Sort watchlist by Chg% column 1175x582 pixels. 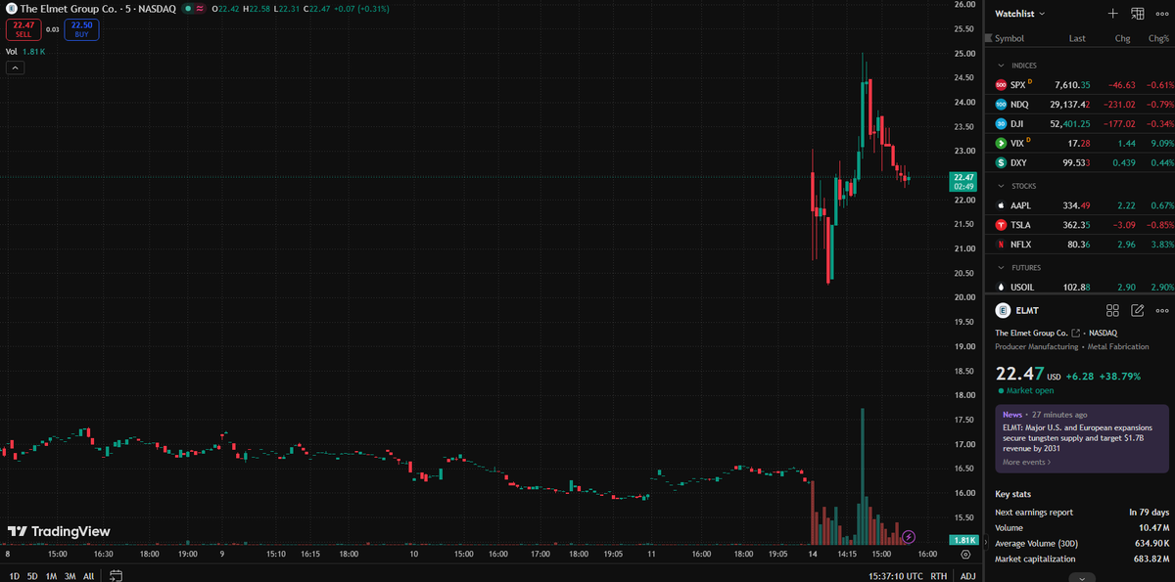(x=1161, y=38)
